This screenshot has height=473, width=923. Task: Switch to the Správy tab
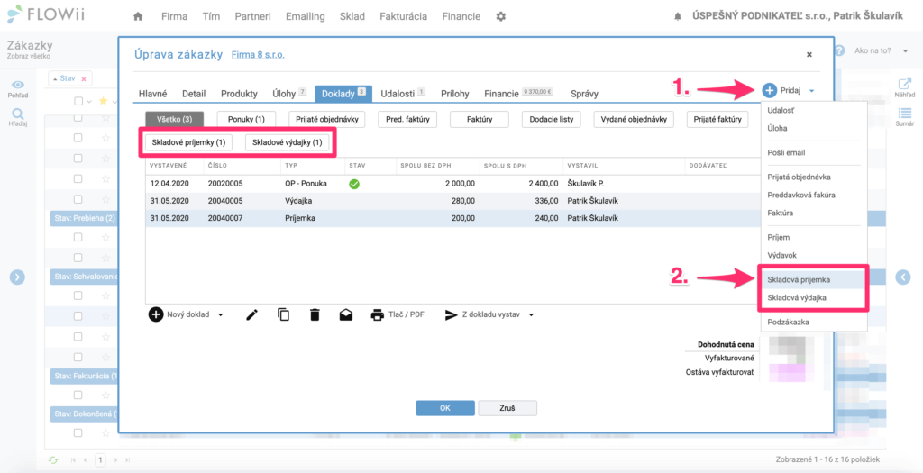point(584,94)
